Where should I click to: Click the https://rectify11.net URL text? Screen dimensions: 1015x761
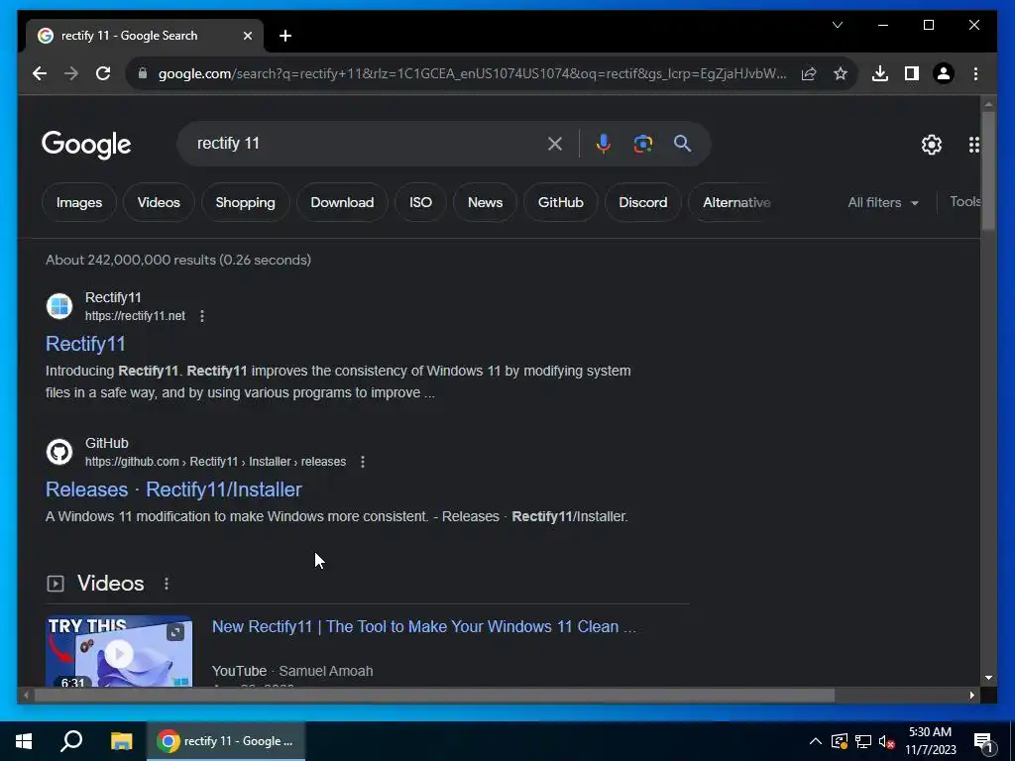pyautogui.click(x=135, y=316)
